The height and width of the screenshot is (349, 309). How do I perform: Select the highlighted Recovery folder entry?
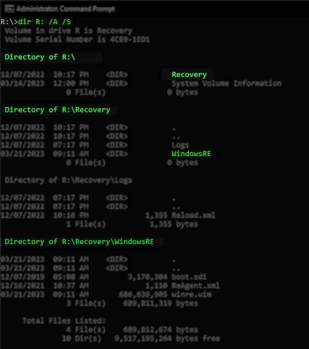tap(189, 74)
